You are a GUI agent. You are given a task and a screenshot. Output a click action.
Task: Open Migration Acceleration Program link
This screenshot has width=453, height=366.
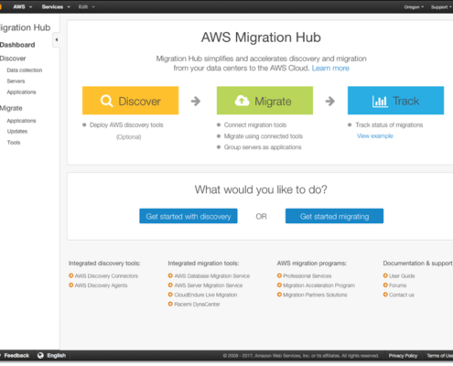point(318,285)
